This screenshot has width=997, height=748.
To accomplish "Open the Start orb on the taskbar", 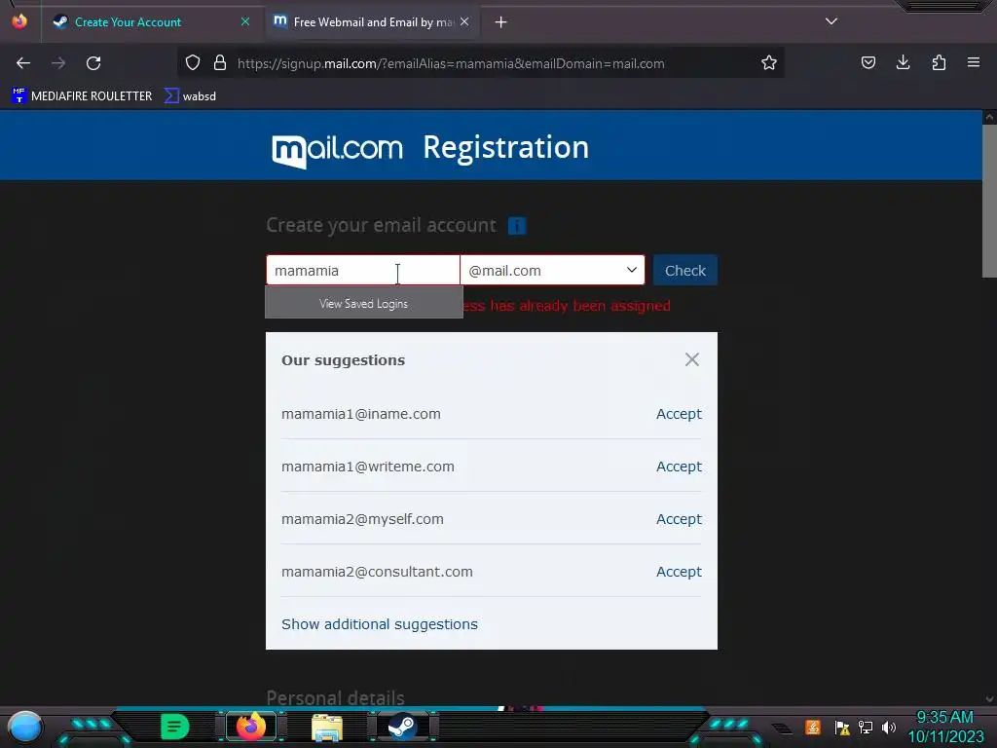I will point(25,727).
